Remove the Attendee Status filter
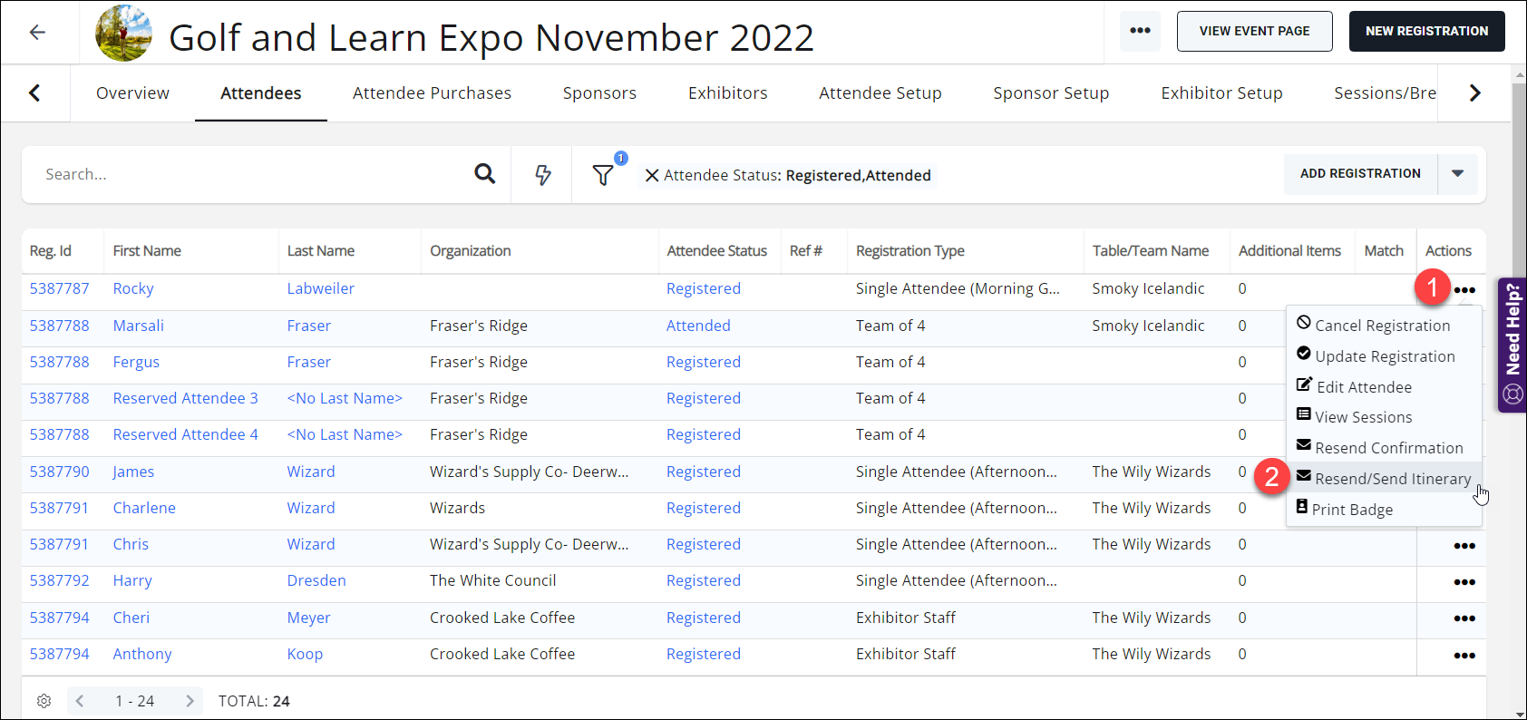1527x720 pixels. click(x=651, y=175)
